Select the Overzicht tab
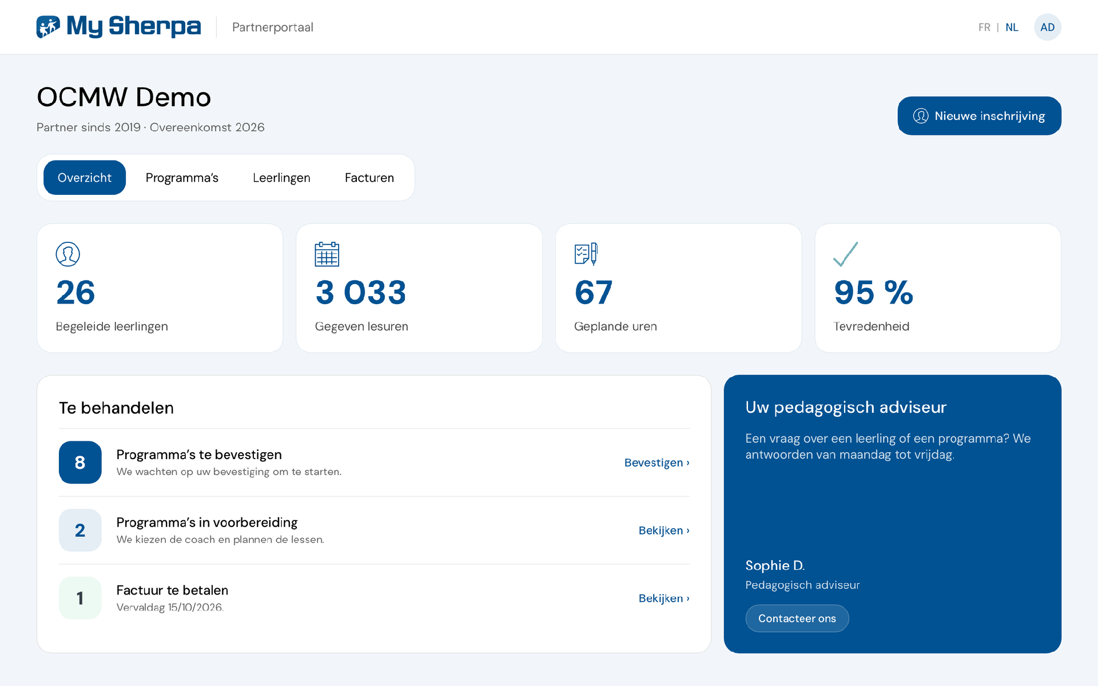Screen dimensions: 1098x686 [x=85, y=178]
